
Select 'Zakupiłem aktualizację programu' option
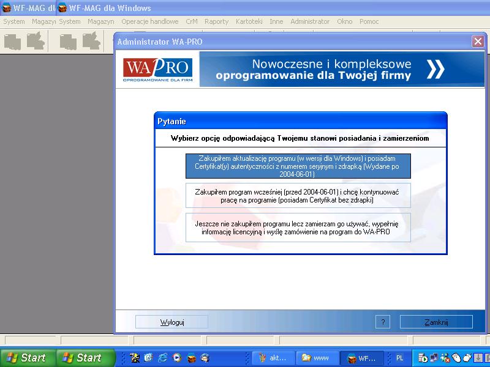[x=298, y=166]
